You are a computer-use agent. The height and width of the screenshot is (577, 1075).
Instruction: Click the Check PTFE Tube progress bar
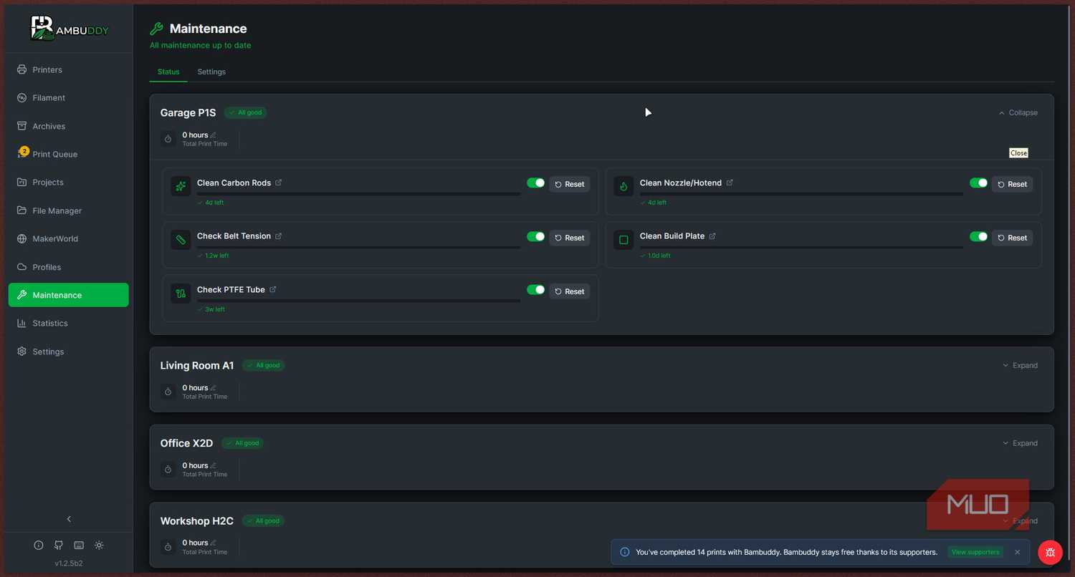tap(358, 301)
